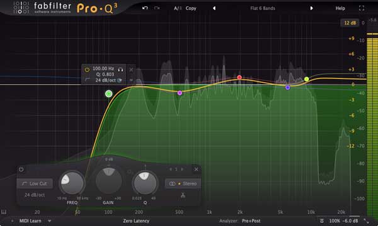Click the Q knob
This screenshot has width=378, height=226.
pos(145,183)
